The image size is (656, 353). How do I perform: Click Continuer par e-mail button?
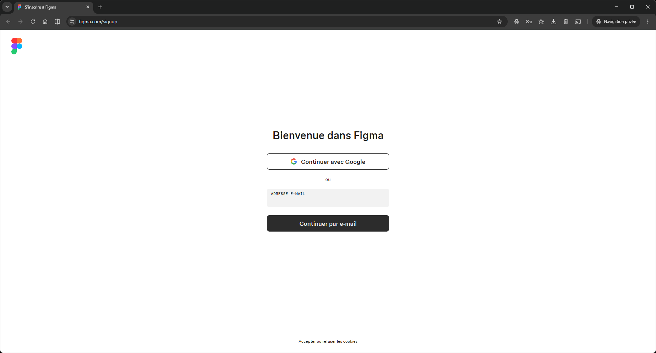(x=328, y=223)
